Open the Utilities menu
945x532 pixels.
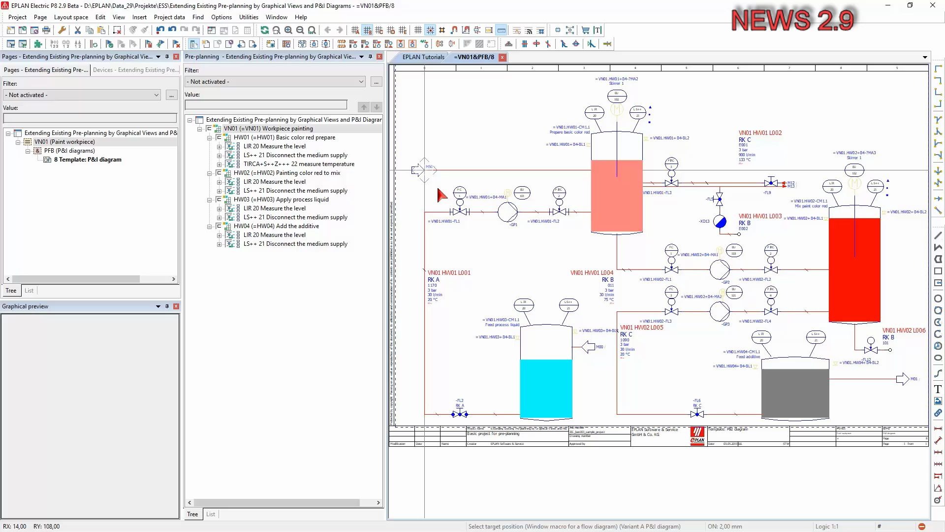pos(249,17)
